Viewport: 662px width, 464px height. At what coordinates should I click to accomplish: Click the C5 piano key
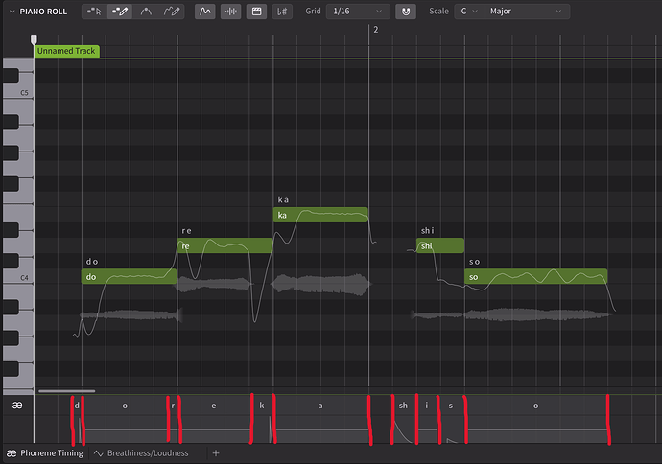click(18, 91)
